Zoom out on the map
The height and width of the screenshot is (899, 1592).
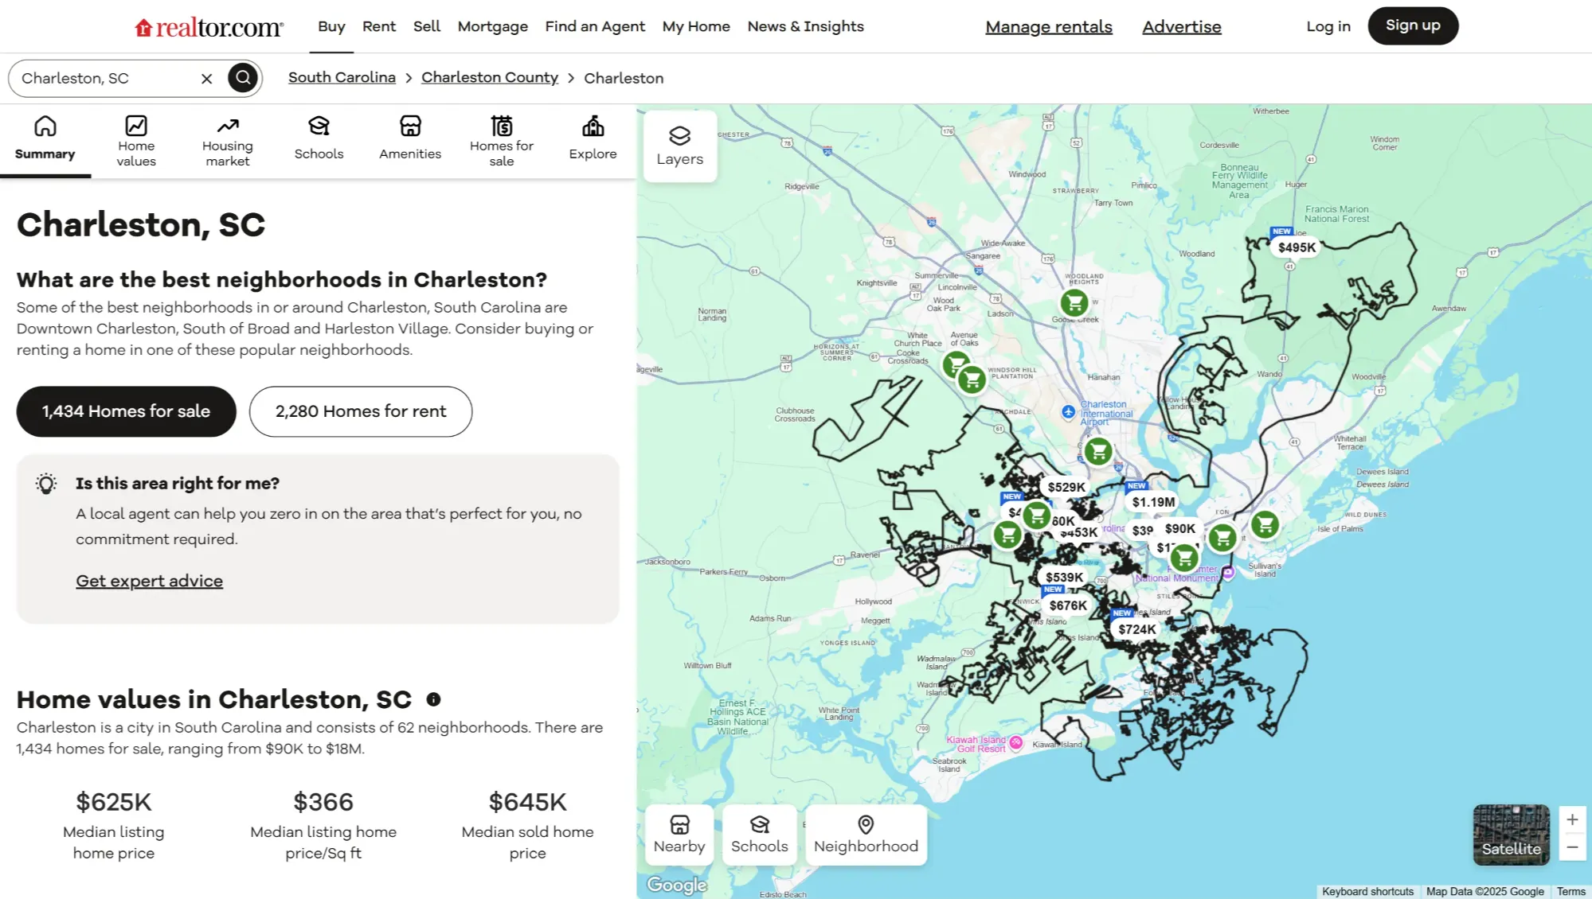tap(1572, 848)
